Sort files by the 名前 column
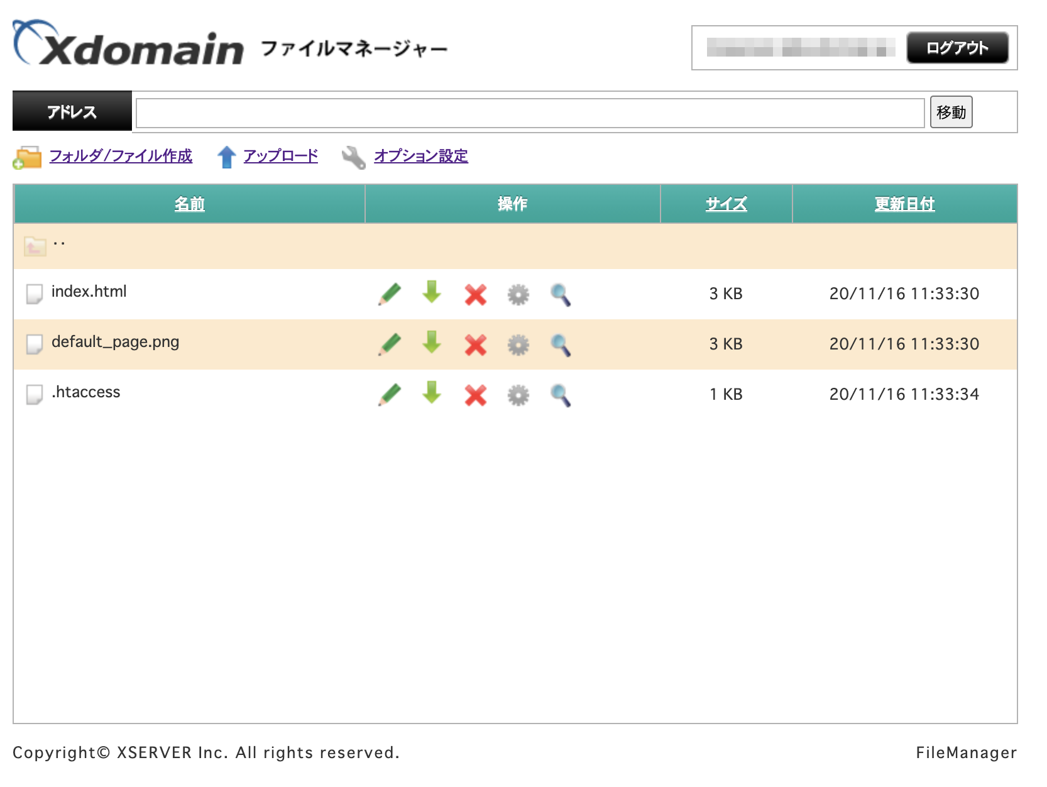Viewport: 1047px width, 787px height. pyautogui.click(x=189, y=203)
